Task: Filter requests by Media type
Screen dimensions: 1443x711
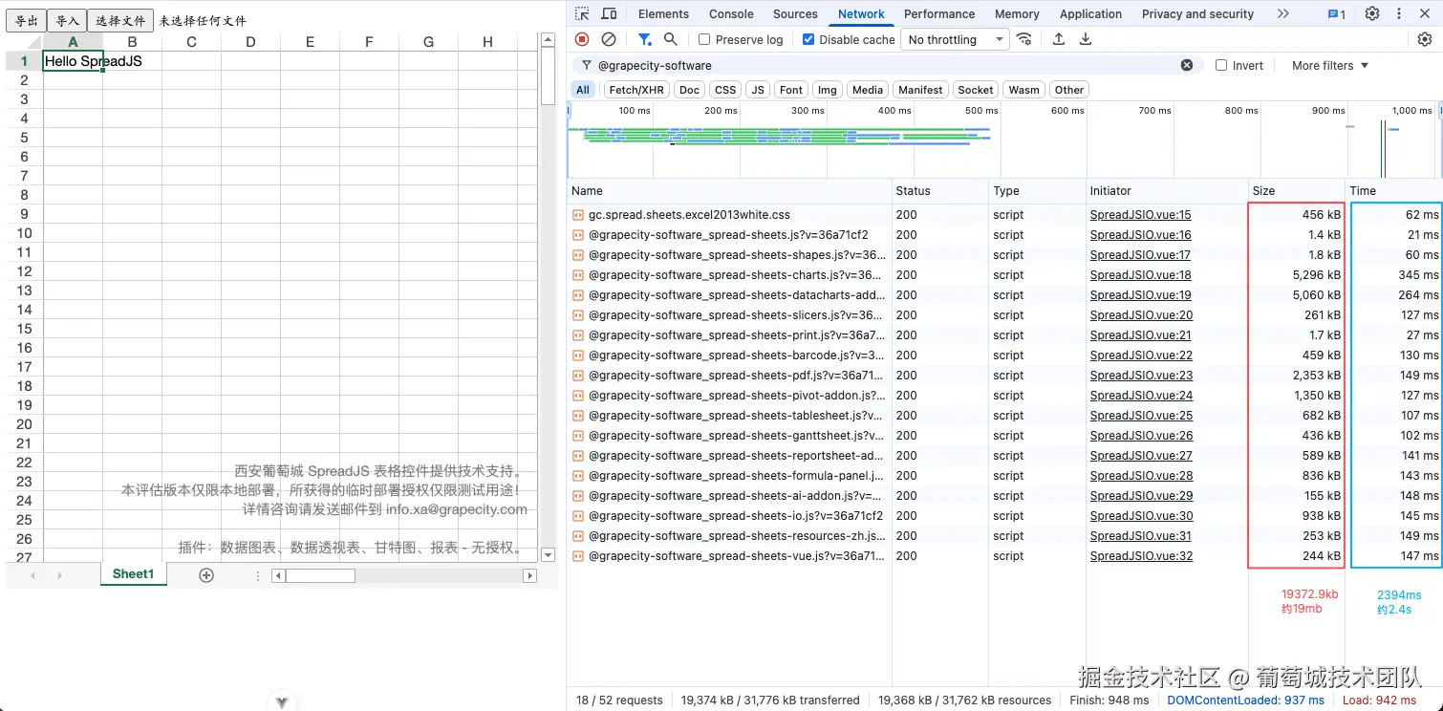Action: pyautogui.click(x=868, y=90)
